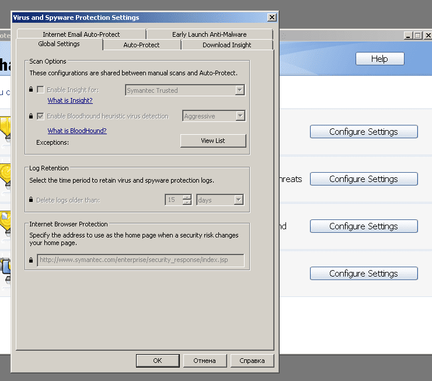The width and height of the screenshot is (432, 381).
Task: Open the What is Insight? link
Action: point(70,100)
